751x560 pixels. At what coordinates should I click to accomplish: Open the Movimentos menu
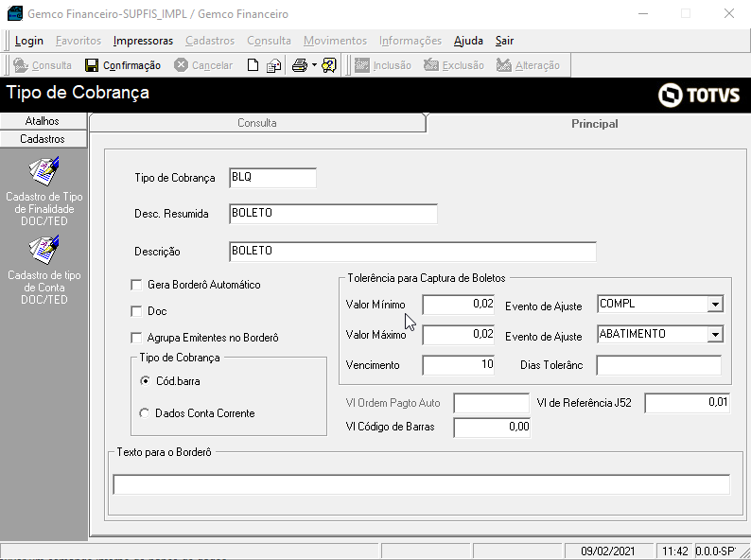click(x=335, y=41)
